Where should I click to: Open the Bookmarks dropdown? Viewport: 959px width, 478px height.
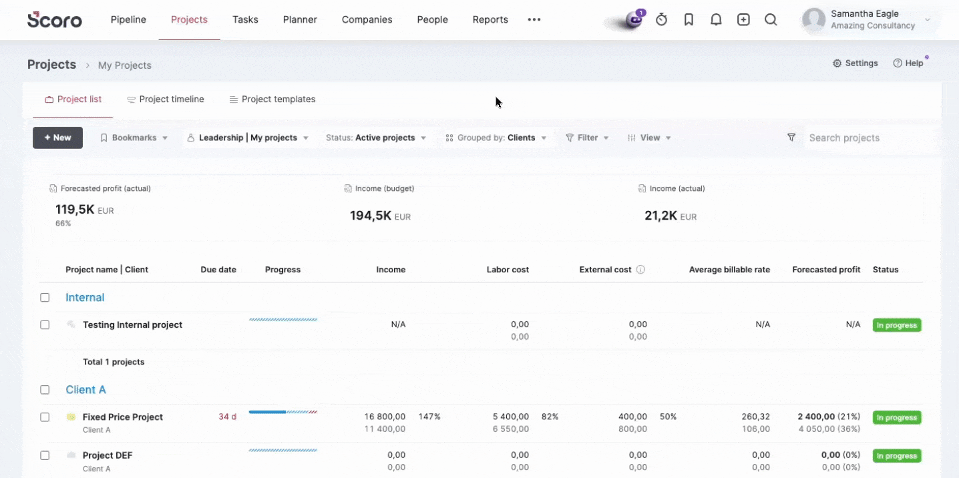[x=134, y=138]
